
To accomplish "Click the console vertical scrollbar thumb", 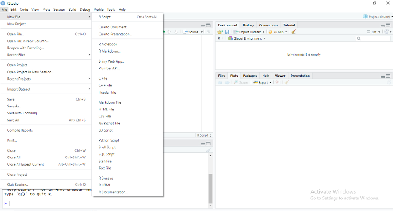I will click(x=210, y=188).
